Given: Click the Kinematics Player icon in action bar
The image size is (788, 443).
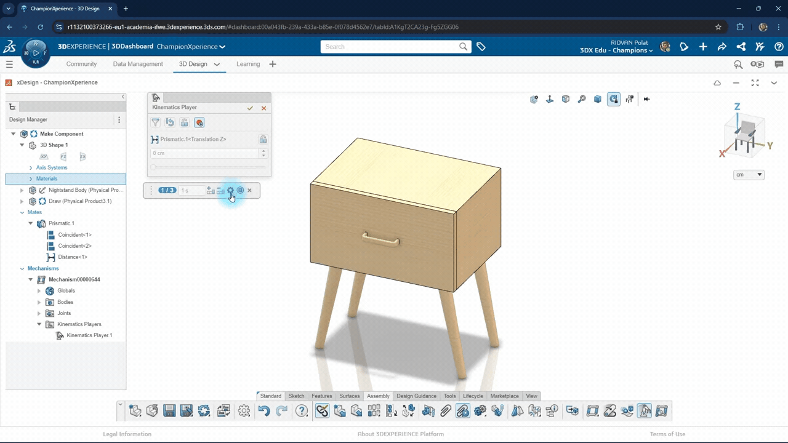Looking at the screenshot, I should click(x=644, y=411).
